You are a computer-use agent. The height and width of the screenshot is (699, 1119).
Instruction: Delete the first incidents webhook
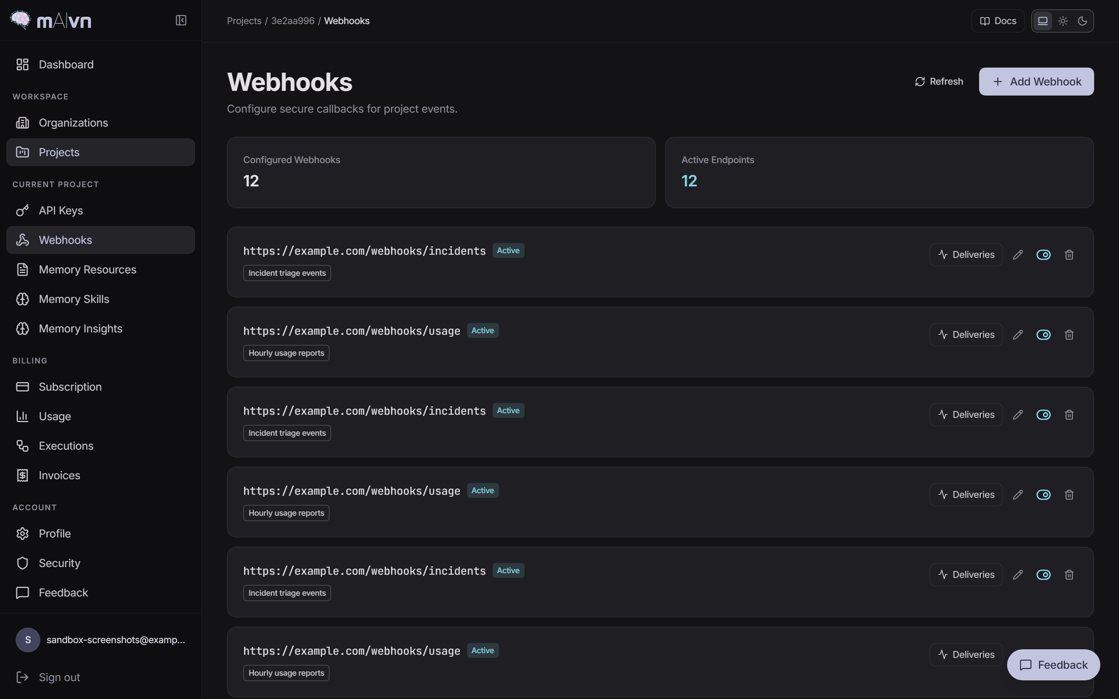[1069, 255]
